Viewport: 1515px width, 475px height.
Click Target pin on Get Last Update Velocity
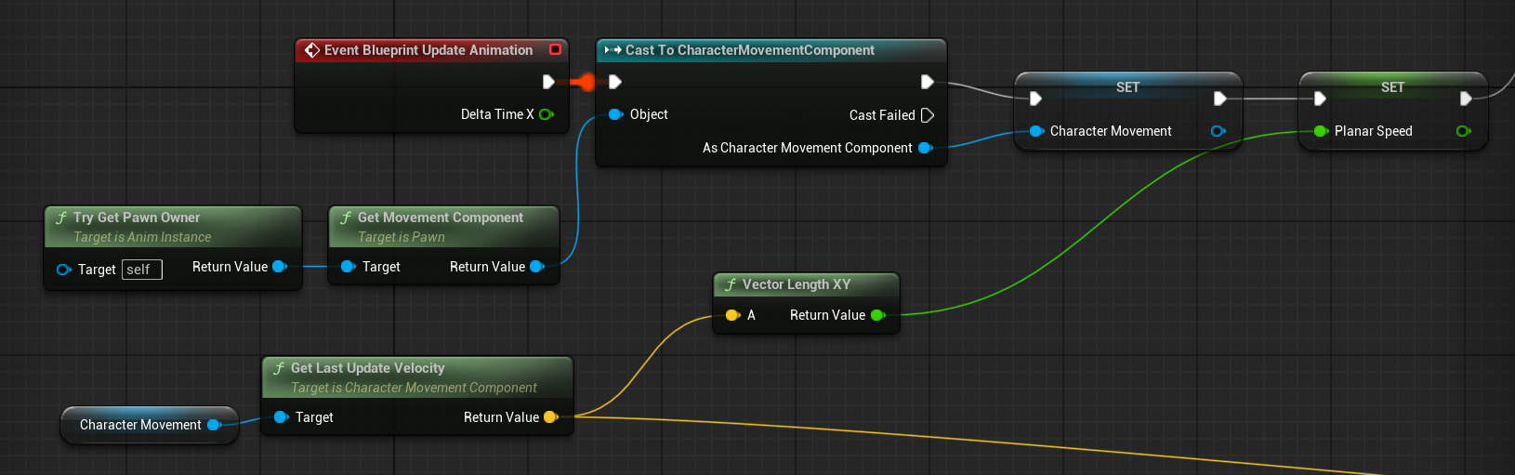(281, 417)
